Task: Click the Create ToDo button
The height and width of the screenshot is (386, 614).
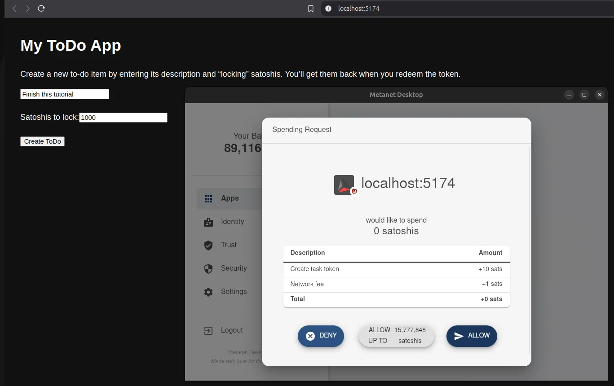Action: [43, 141]
